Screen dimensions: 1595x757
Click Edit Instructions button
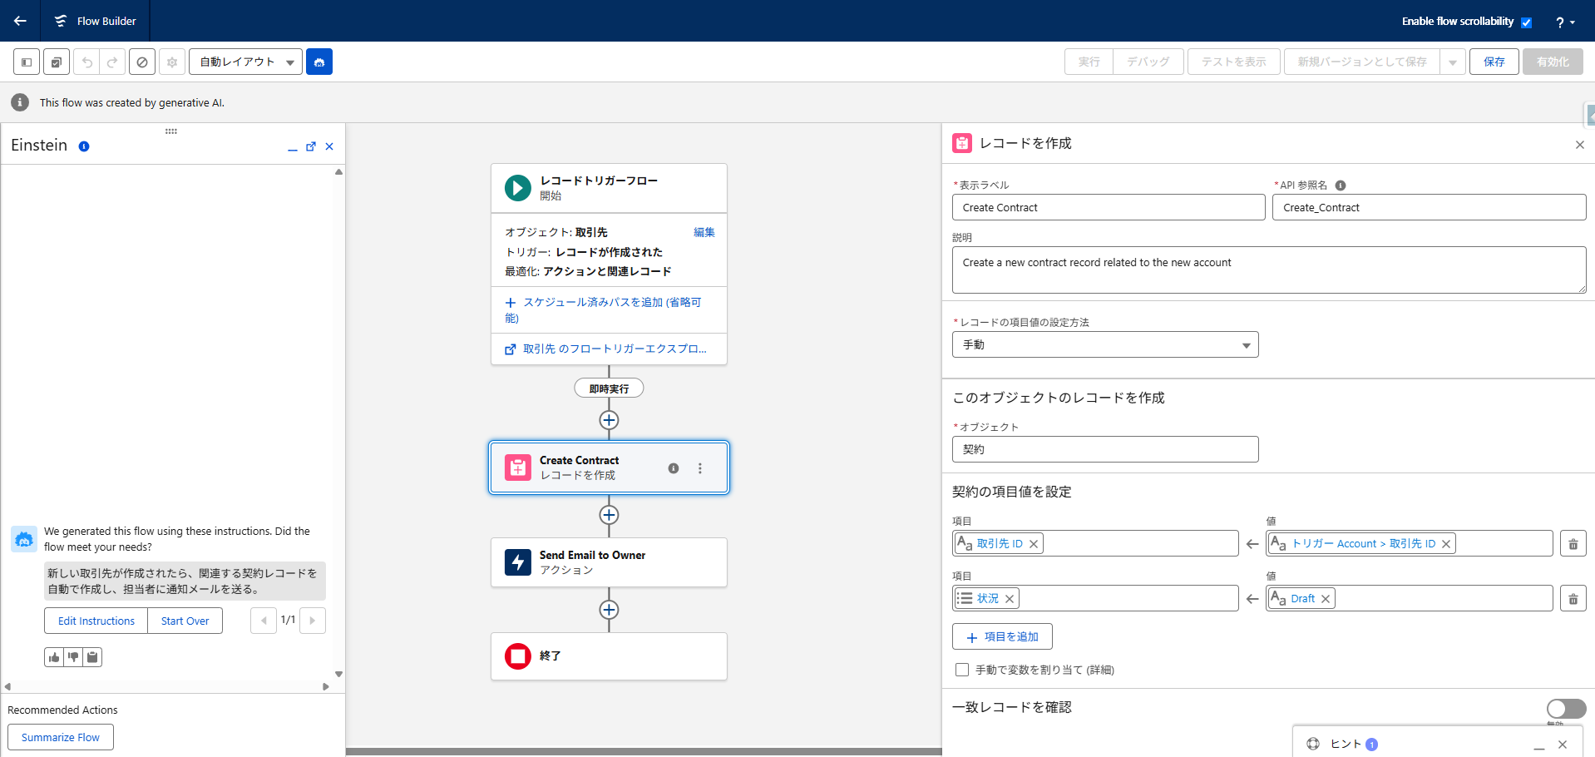[96, 621]
